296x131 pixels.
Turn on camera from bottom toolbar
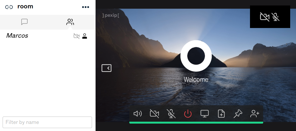[154, 114]
